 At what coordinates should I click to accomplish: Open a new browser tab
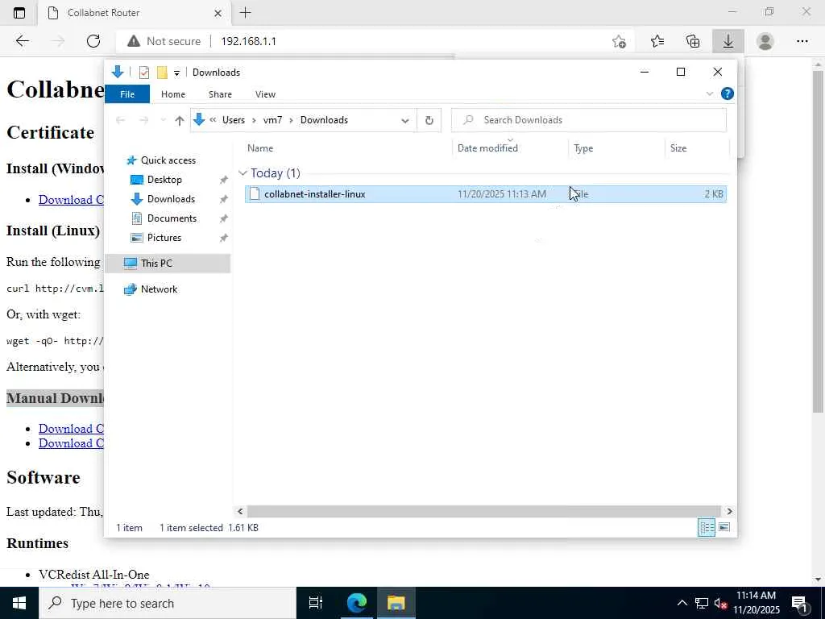[245, 13]
